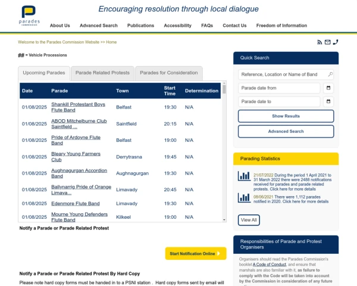The width and height of the screenshot is (357, 286).
Task: Click the Start Time column header
Action: click(x=170, y=91)
